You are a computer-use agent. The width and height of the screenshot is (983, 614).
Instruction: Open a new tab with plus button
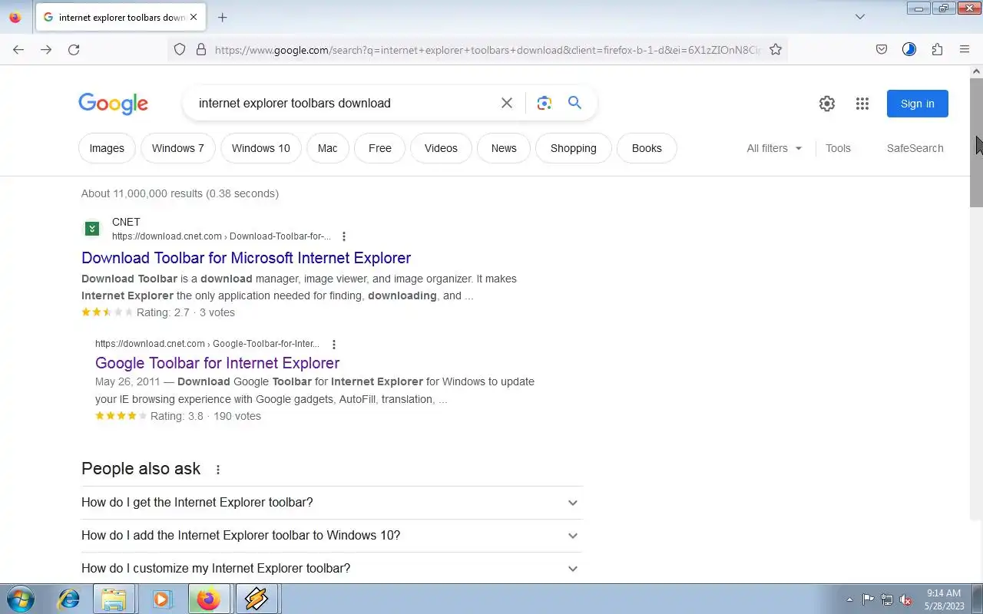(x=222, y=17)
